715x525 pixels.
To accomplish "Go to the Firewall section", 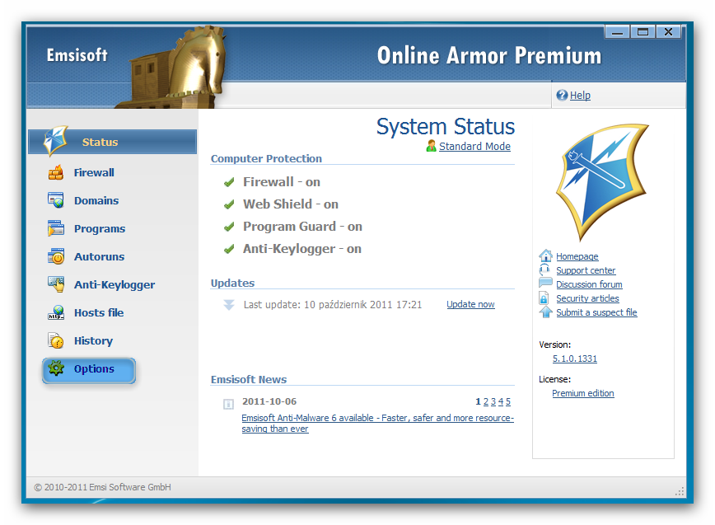I will [x=94, y=172].
